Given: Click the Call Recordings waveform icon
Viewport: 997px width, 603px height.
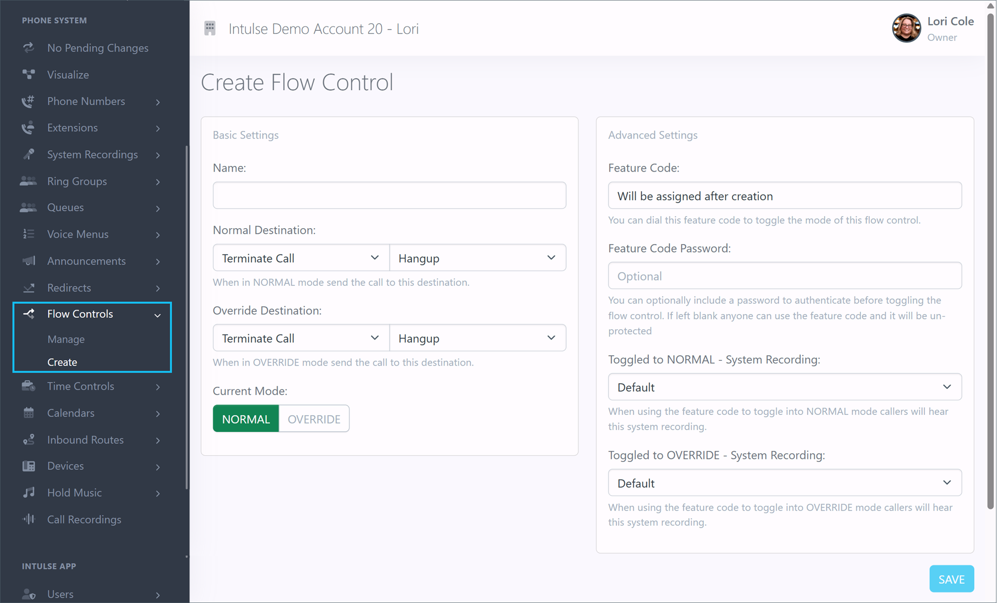Looking at the screenshot, I should pos(29,519).
